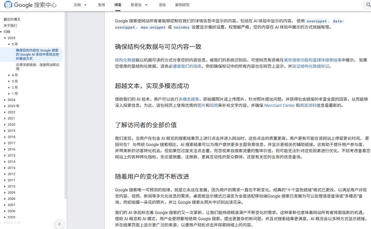371x229 pixels.
Task: Click the heading 了解访问者的全部价值
Action: point(146,125)
